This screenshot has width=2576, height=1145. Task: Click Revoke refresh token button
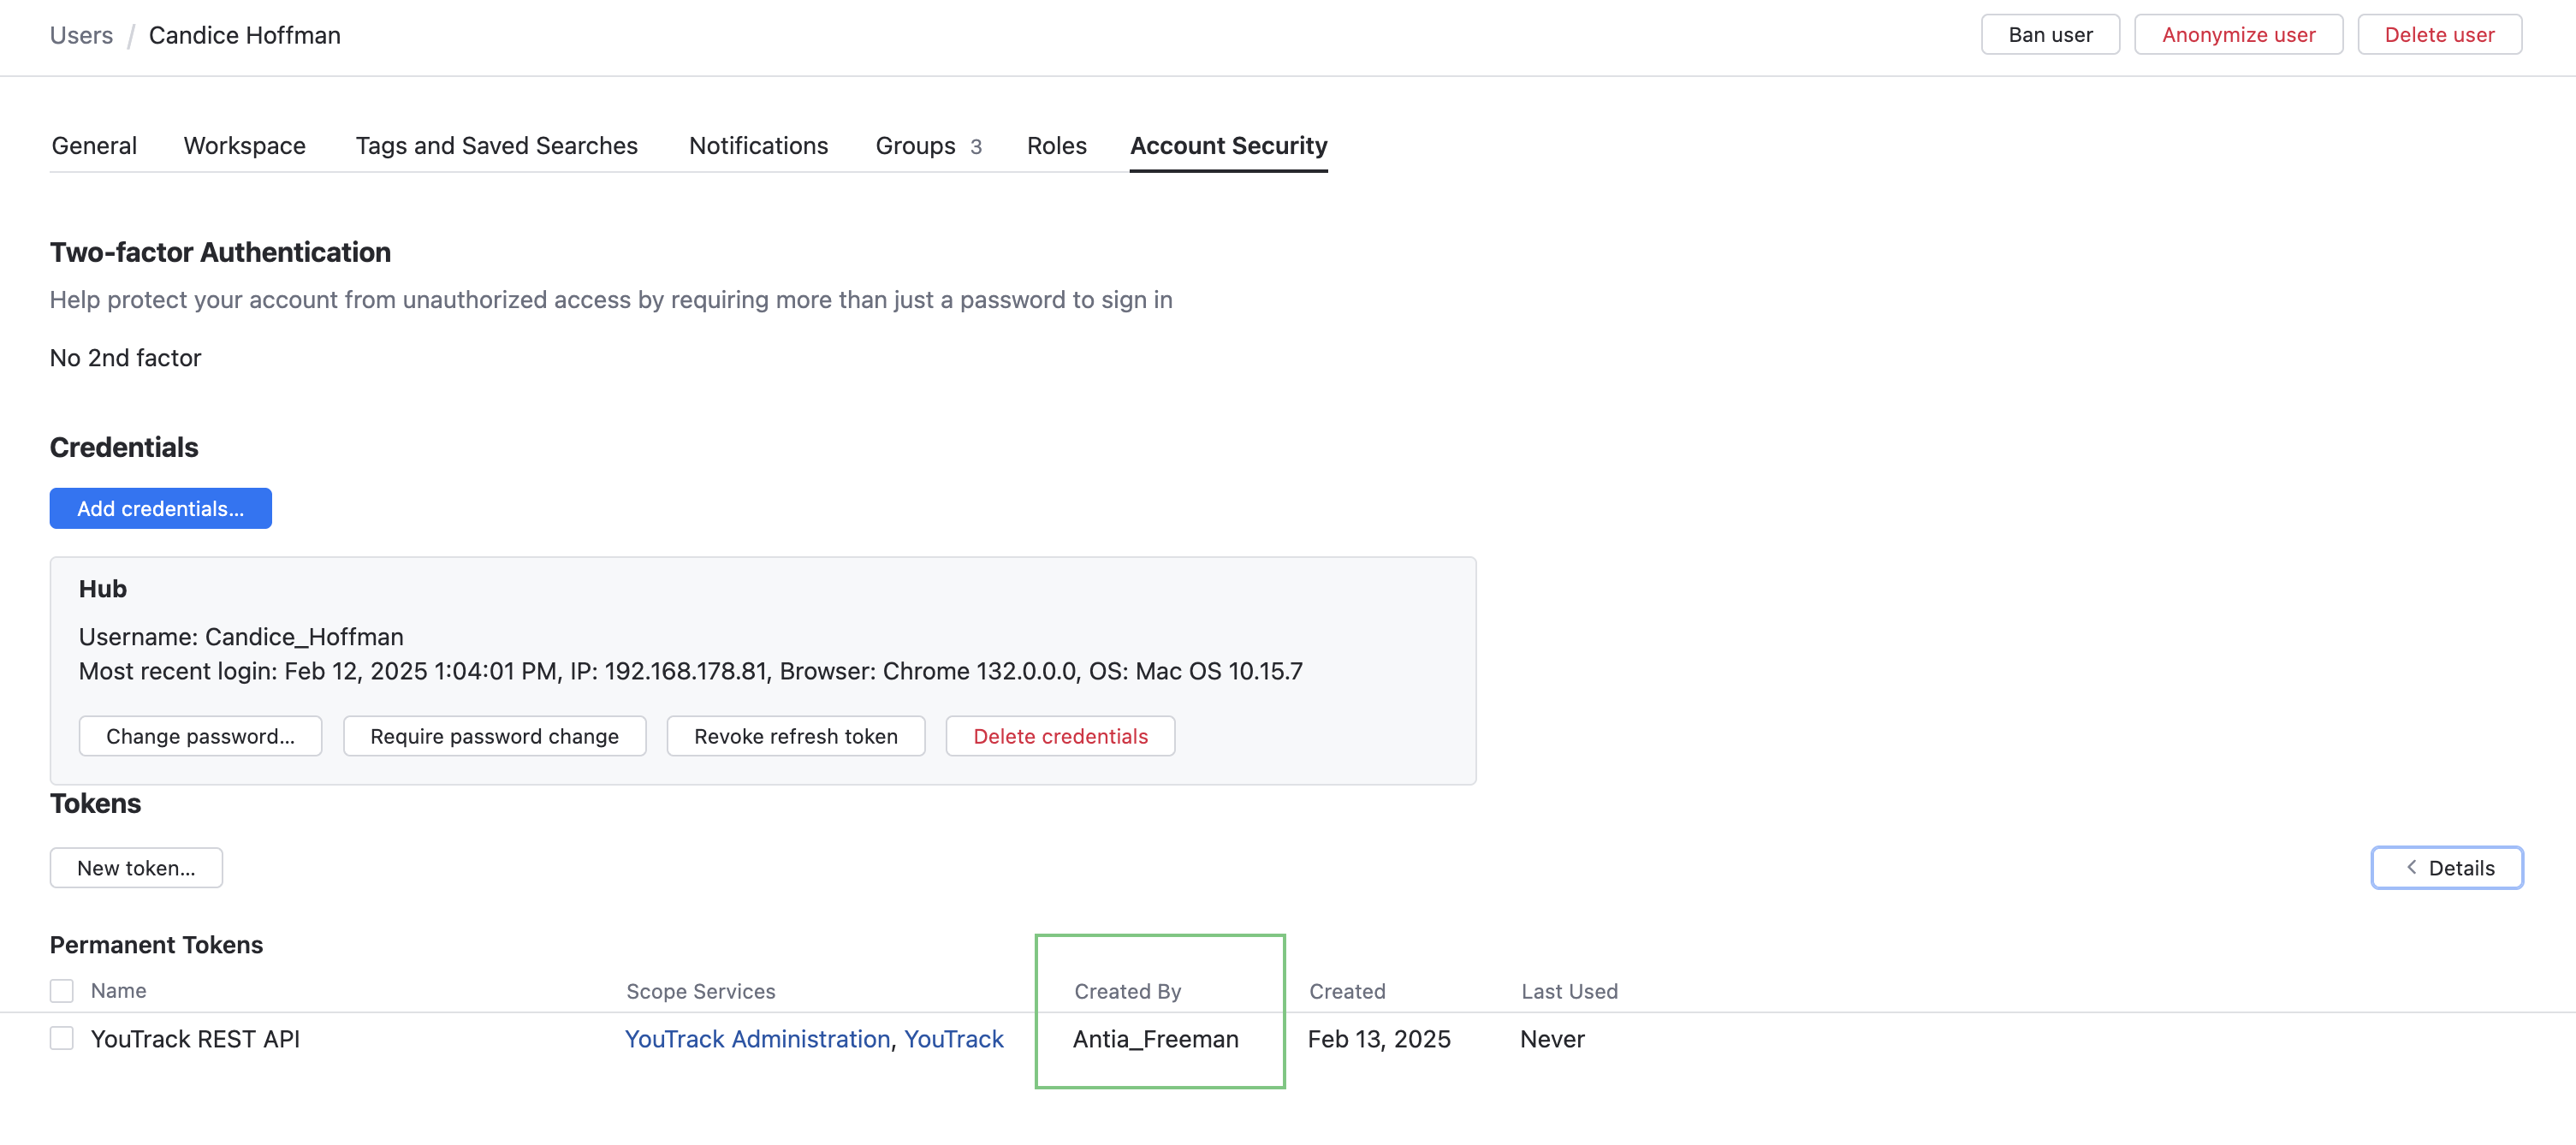click(795, 736)
